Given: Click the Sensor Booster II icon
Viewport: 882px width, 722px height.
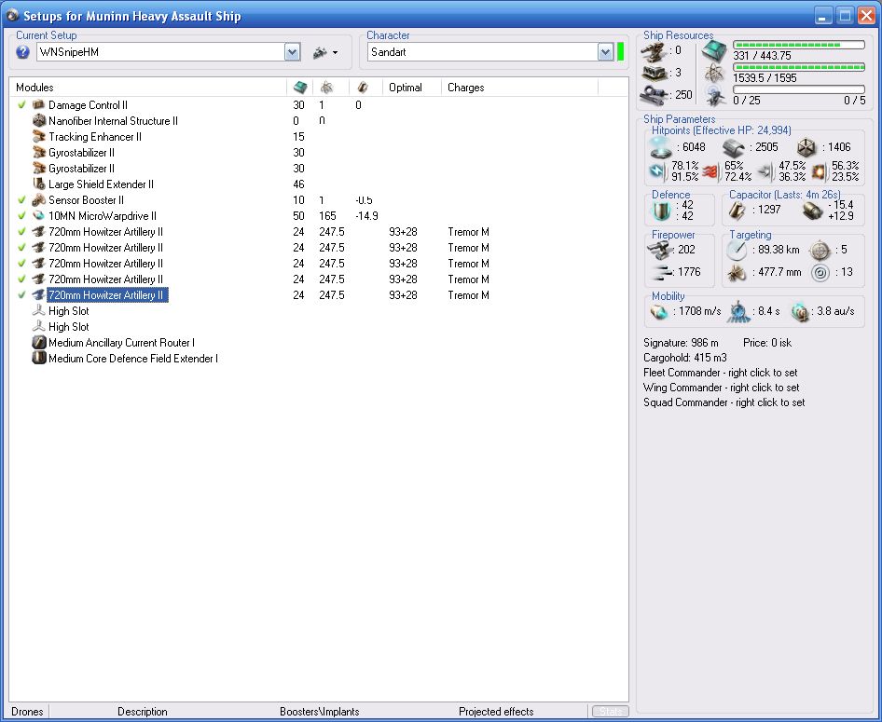Looking at the screenshot, I should coord(39,199).
